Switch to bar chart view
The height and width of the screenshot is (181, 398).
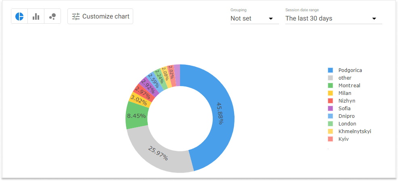pos(36,16)
